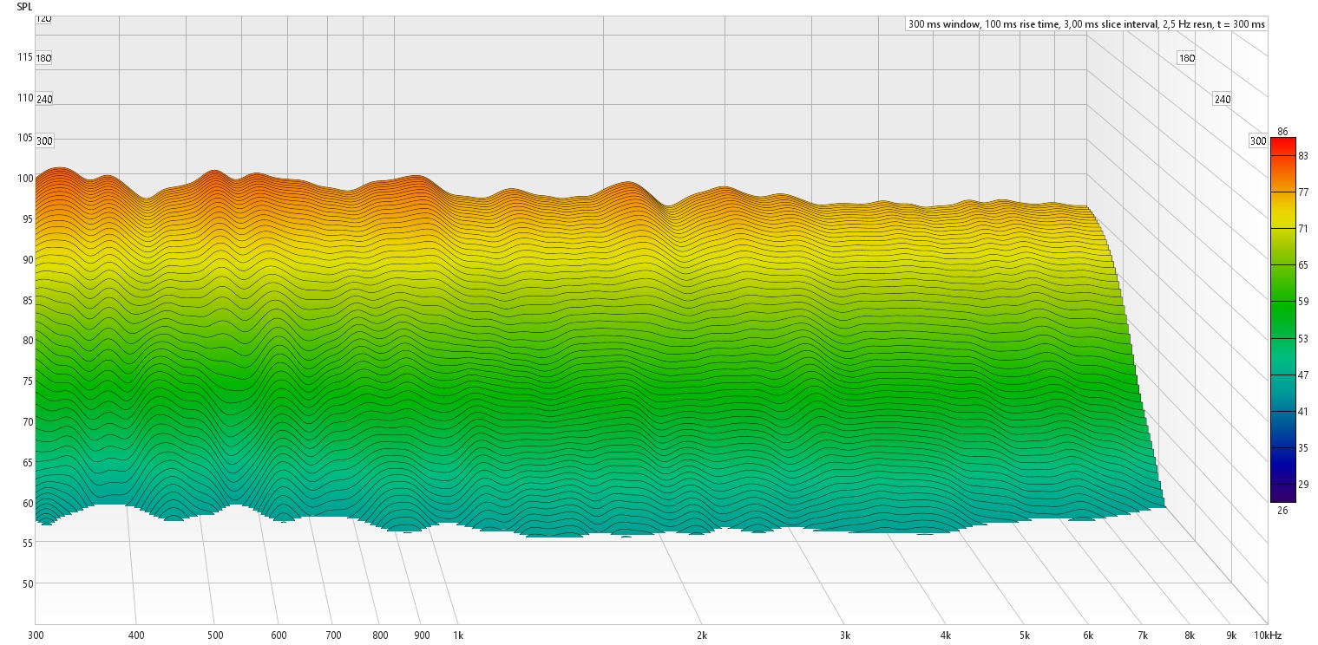Select the left-side 240 time label

pos(44,99)
